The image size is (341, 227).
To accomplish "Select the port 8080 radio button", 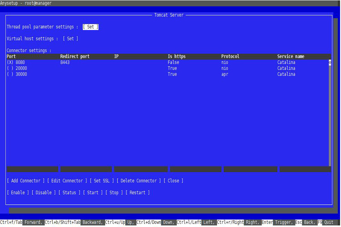I will 10,62.
